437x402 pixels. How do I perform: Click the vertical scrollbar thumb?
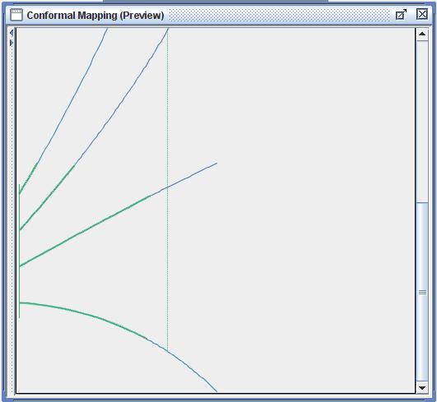coord(422,292)
